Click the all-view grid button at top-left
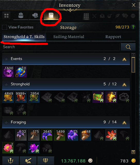140x165 pixels. [6, 16]
